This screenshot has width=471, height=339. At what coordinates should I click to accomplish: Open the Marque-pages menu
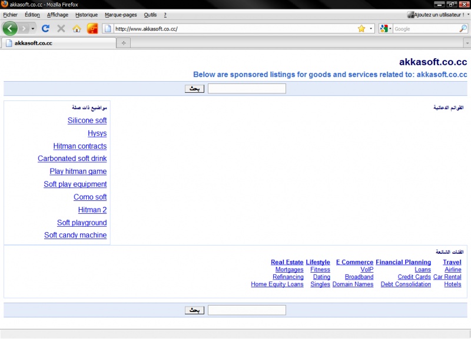(x=121, y=15)
